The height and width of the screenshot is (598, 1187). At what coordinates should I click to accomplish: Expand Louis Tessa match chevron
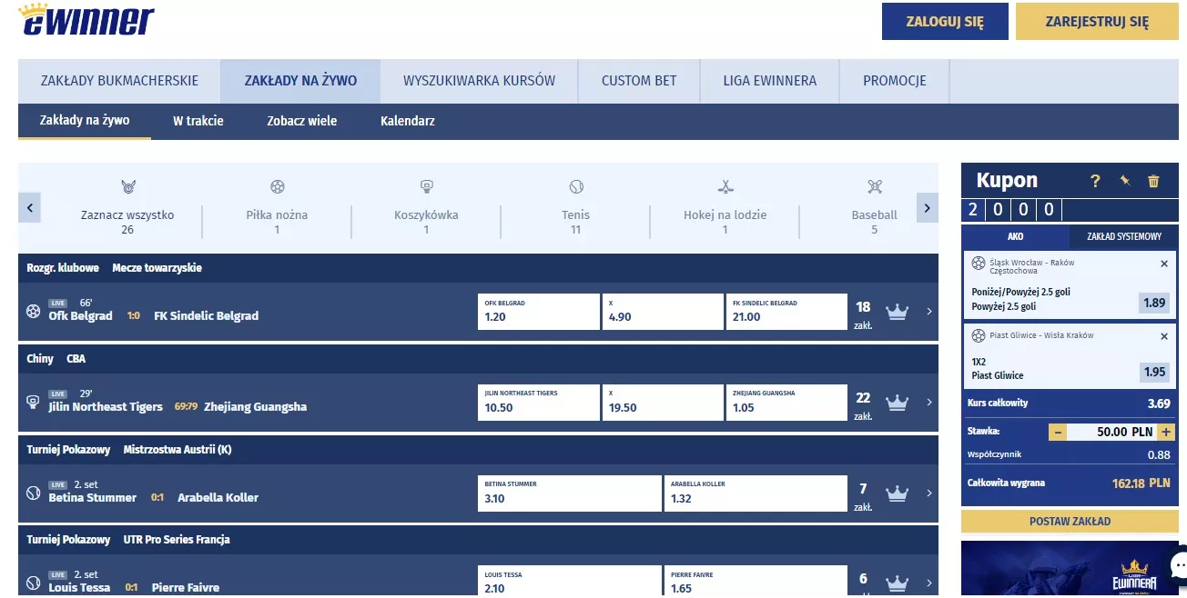pyautogui.click(x=928, y=583)
